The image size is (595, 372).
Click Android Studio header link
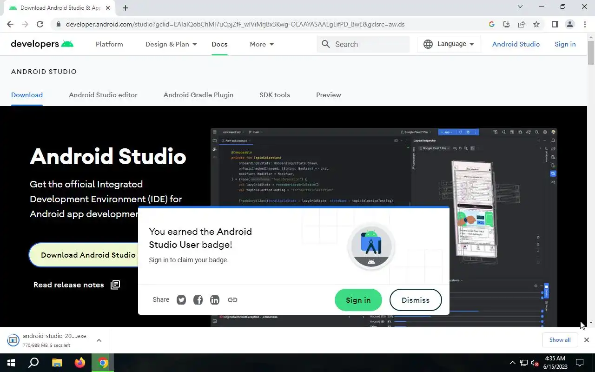[x=516, y=44]
